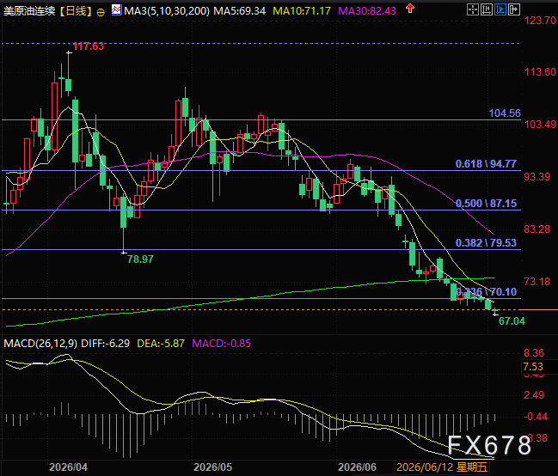558x476 pixels.
Task: Click the MA30:82.43 magenta legend value
Action: click(367, 11)
